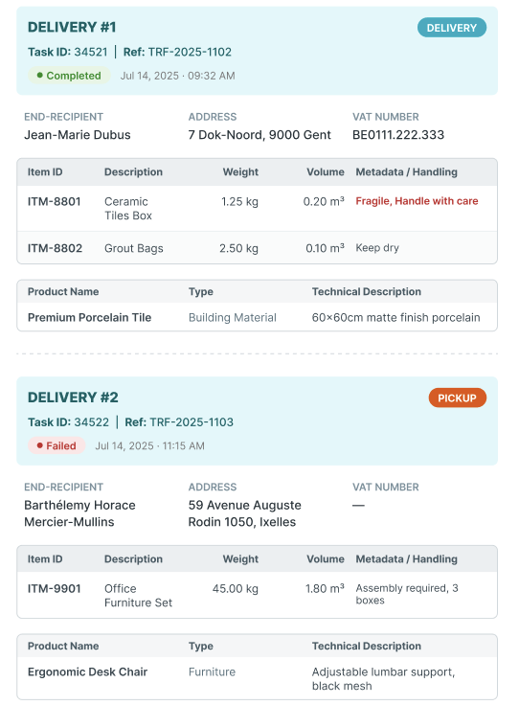Select item row ITM-8801
Image resolution: width=519 pixels, height=728 pixels.
coord(258,209)
